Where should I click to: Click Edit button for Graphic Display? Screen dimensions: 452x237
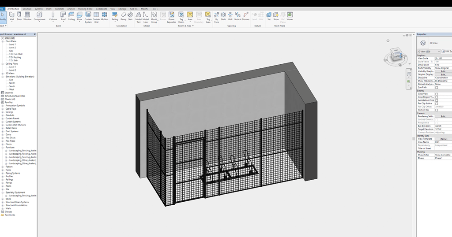[443, 74]
